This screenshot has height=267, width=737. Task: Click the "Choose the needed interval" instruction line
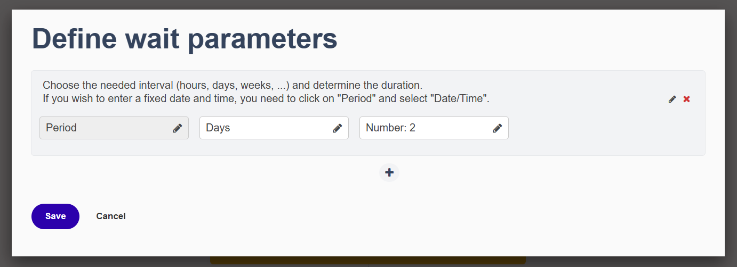[x=233, y=85]
